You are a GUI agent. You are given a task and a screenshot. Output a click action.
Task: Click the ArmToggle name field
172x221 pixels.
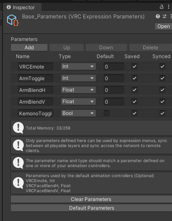click(x=35, y=78)
